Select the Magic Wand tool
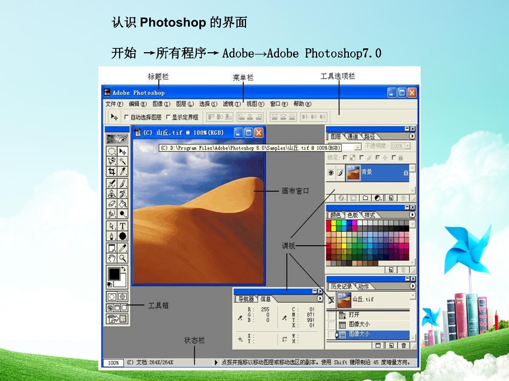Image resolution: width=509 pixels, height=381 pixels. click(x=123, y=161)
